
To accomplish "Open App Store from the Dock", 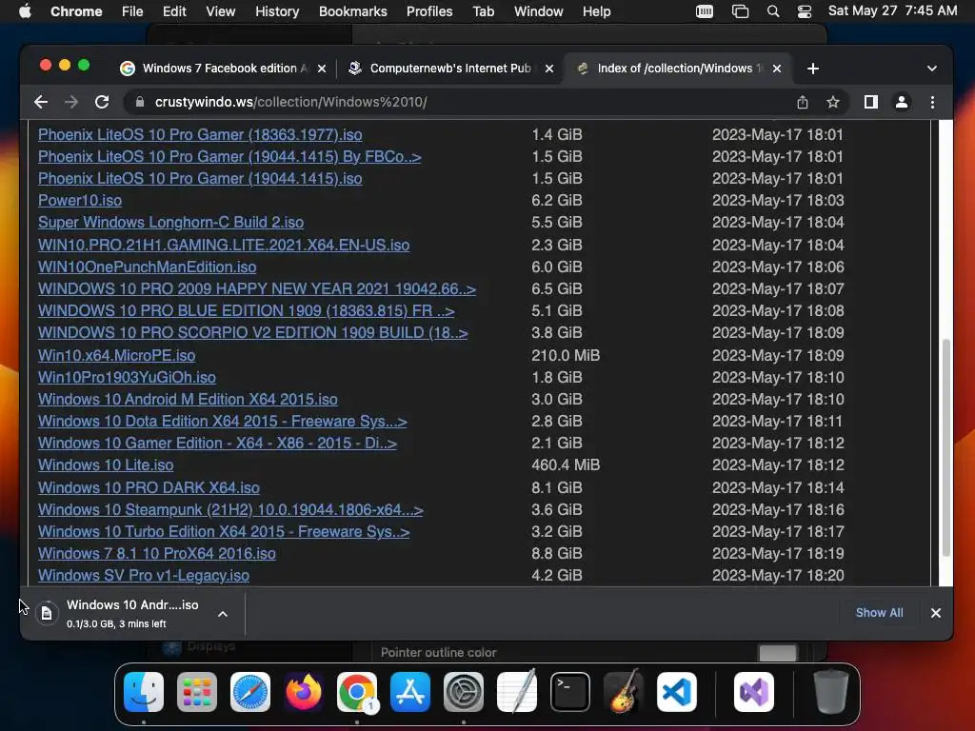I will tap(410, 692).
